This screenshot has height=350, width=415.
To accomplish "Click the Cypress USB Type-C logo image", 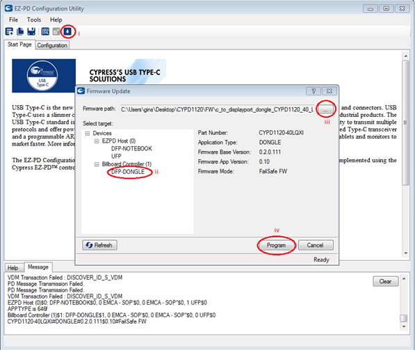I will [44, 76].
